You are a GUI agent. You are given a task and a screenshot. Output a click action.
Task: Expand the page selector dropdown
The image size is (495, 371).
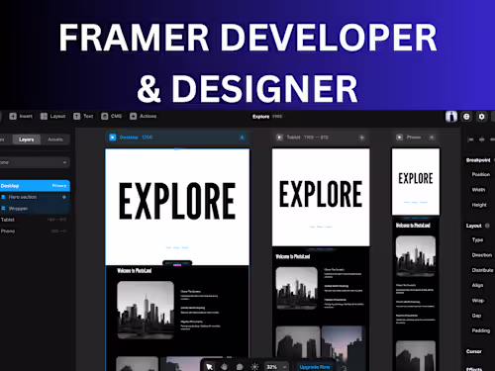tap(35, 162)
